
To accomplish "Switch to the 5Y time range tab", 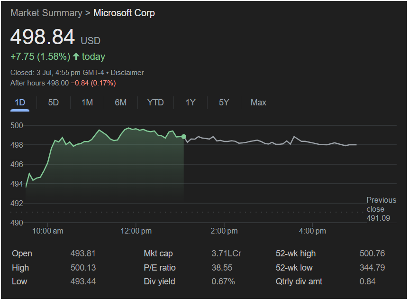I will (224, 103).
